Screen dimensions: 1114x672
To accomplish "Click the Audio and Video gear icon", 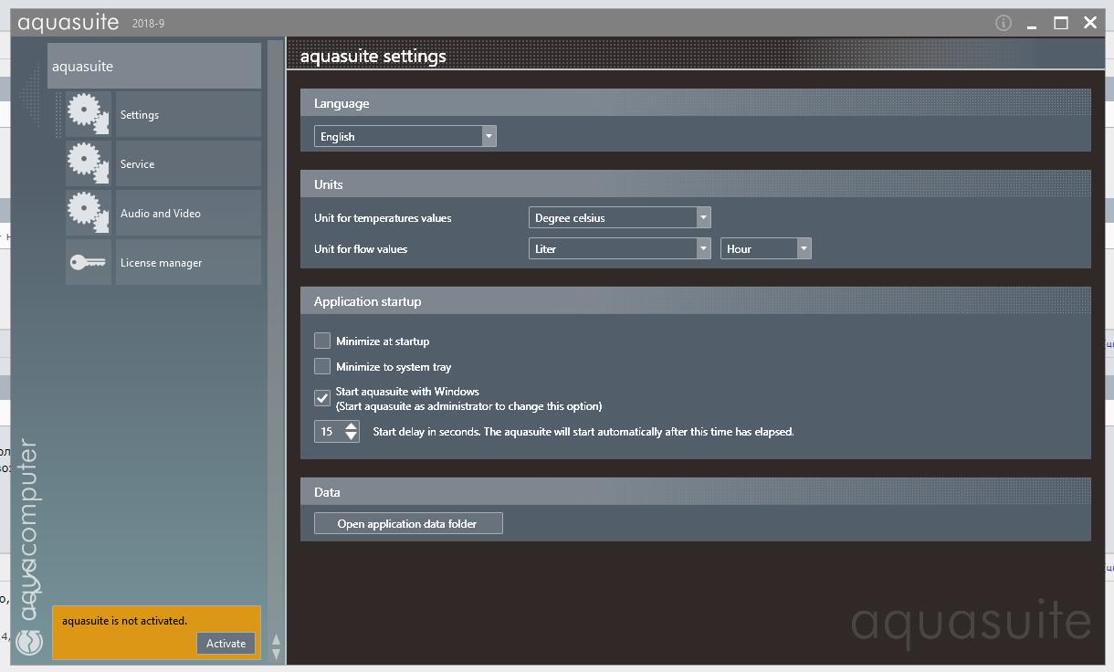I will pyautogui.click(x=89, y=213).
